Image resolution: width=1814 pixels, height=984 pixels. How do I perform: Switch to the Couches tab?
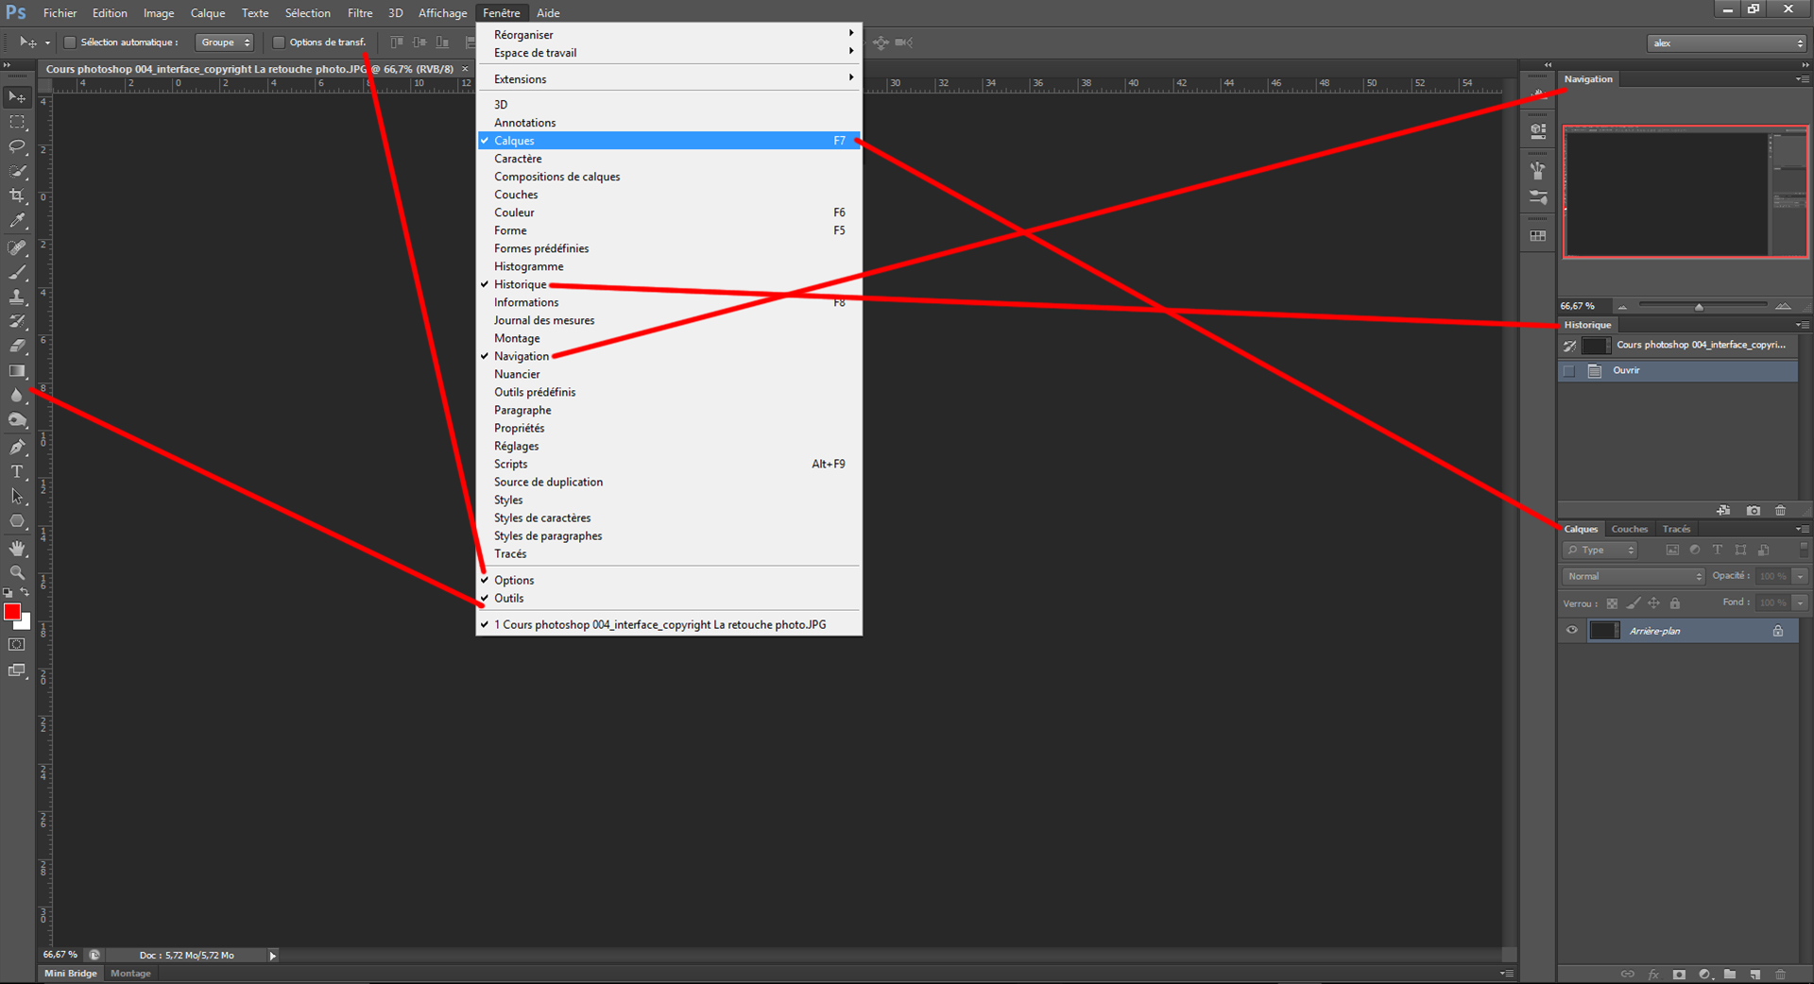[1630, 530]
